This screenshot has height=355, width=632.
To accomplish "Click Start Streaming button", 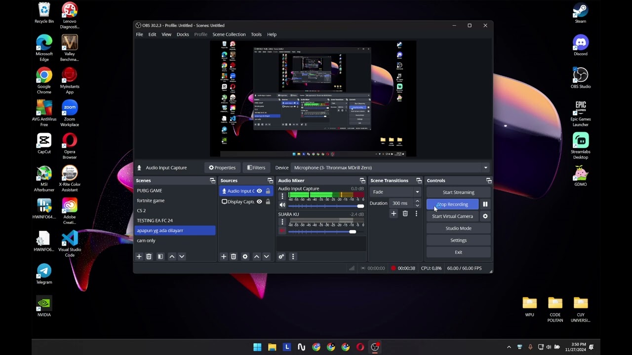I will 458,192.
